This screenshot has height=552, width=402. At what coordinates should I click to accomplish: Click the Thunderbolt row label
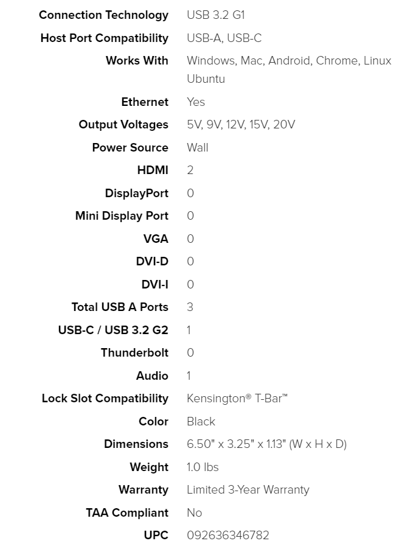(x=134, y=353)
